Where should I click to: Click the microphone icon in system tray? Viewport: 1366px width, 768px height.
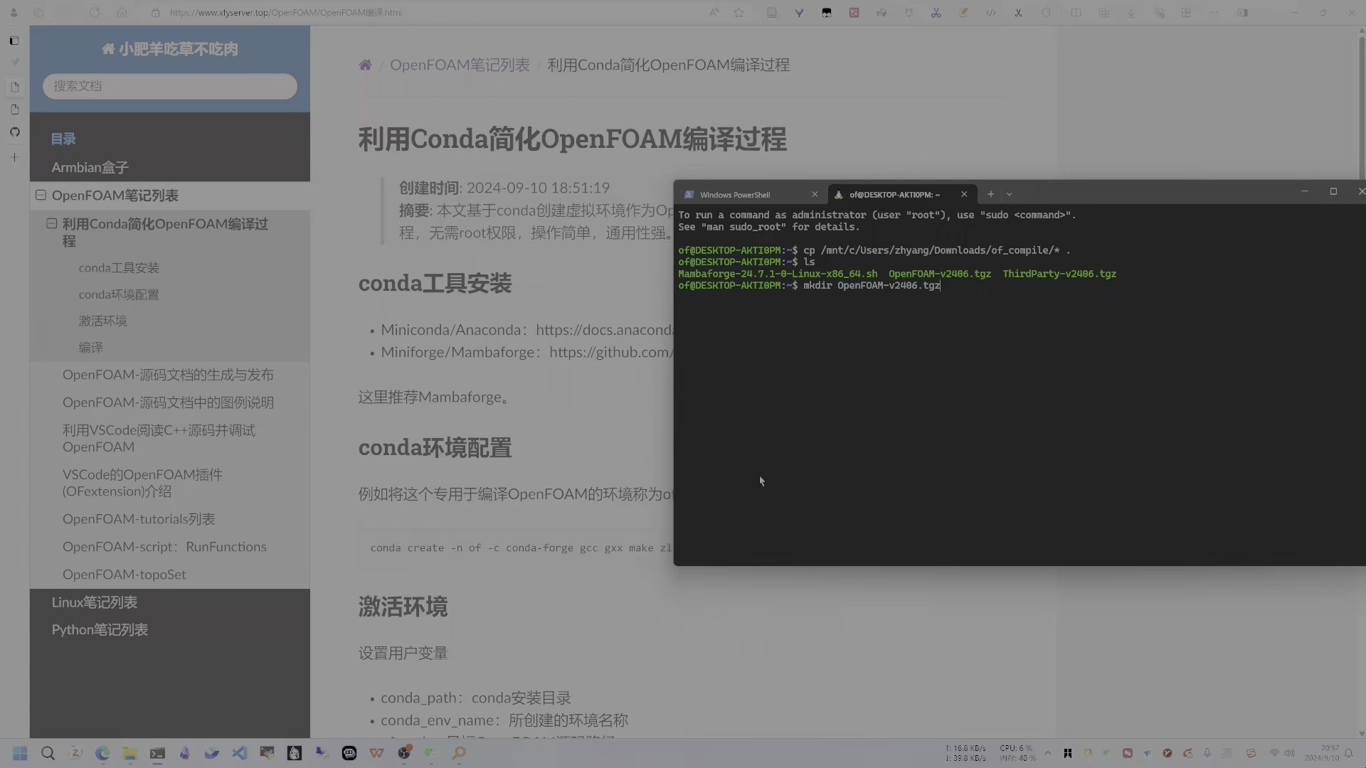click(x=1207, y=753)
